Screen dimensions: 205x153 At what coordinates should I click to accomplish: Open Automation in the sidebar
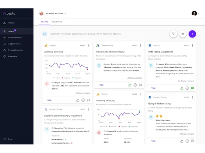[10, 56]
